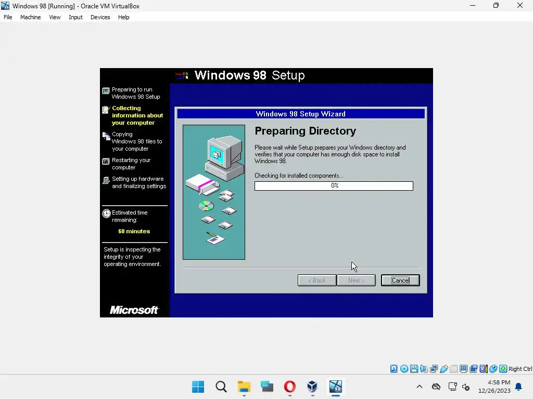Click the display settings status icon

click(x=463, y=369)
